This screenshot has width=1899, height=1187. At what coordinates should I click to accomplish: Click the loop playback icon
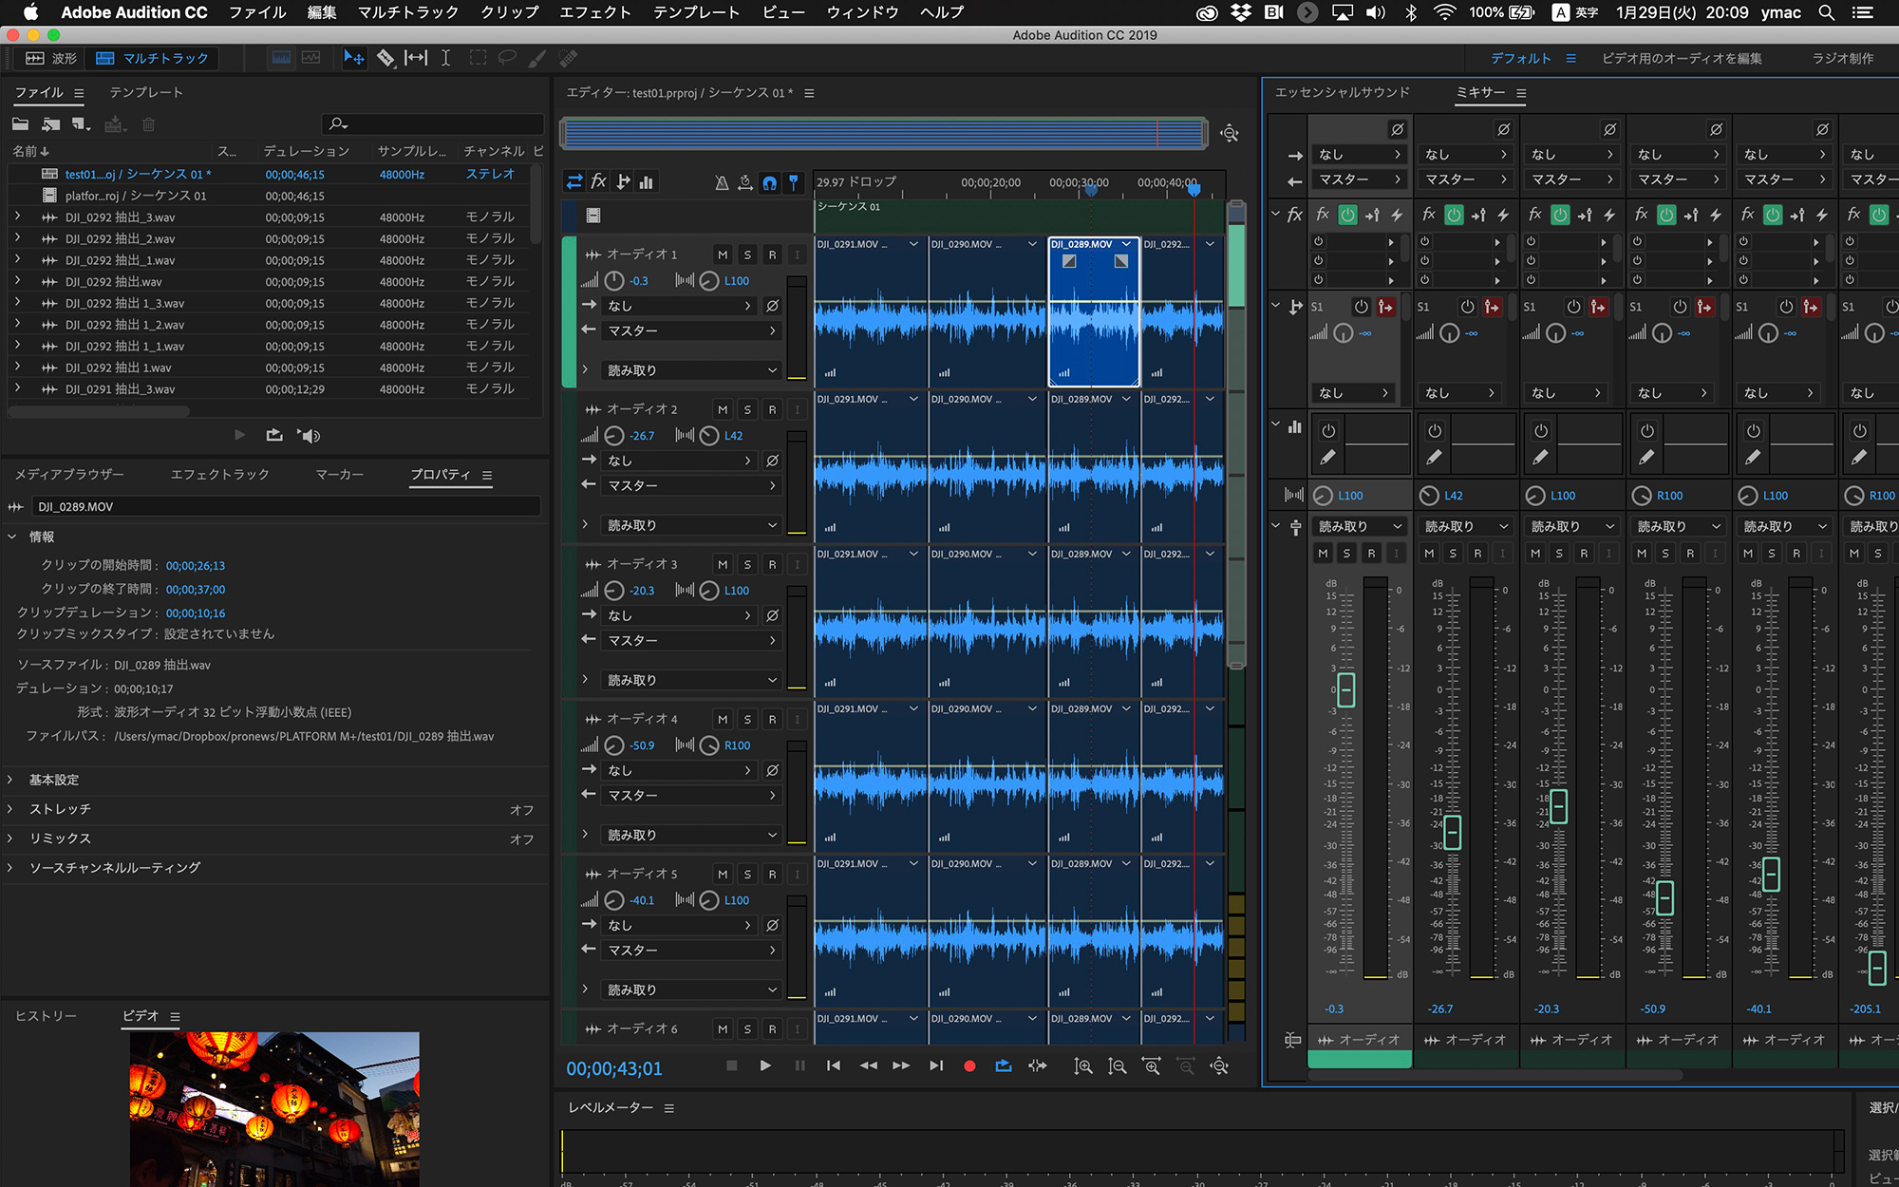(x=1004, y=1066)
